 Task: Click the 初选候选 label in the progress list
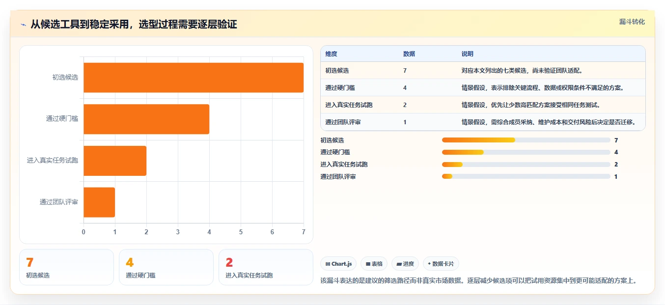click(x=332, y=140)
